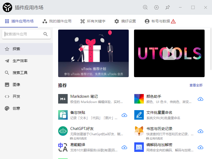Click the search magnifier icon in the search box

pos(45,34)
